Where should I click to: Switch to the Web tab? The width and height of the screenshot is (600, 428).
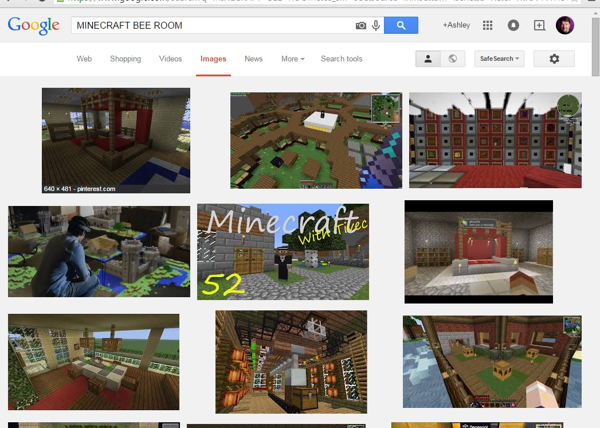[x=84, y=59]
